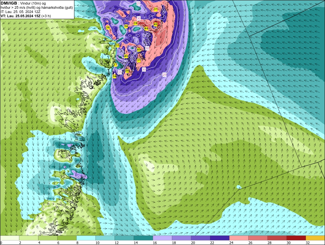
Task: Click the yellow gust label 42
Action: [156, 24]
